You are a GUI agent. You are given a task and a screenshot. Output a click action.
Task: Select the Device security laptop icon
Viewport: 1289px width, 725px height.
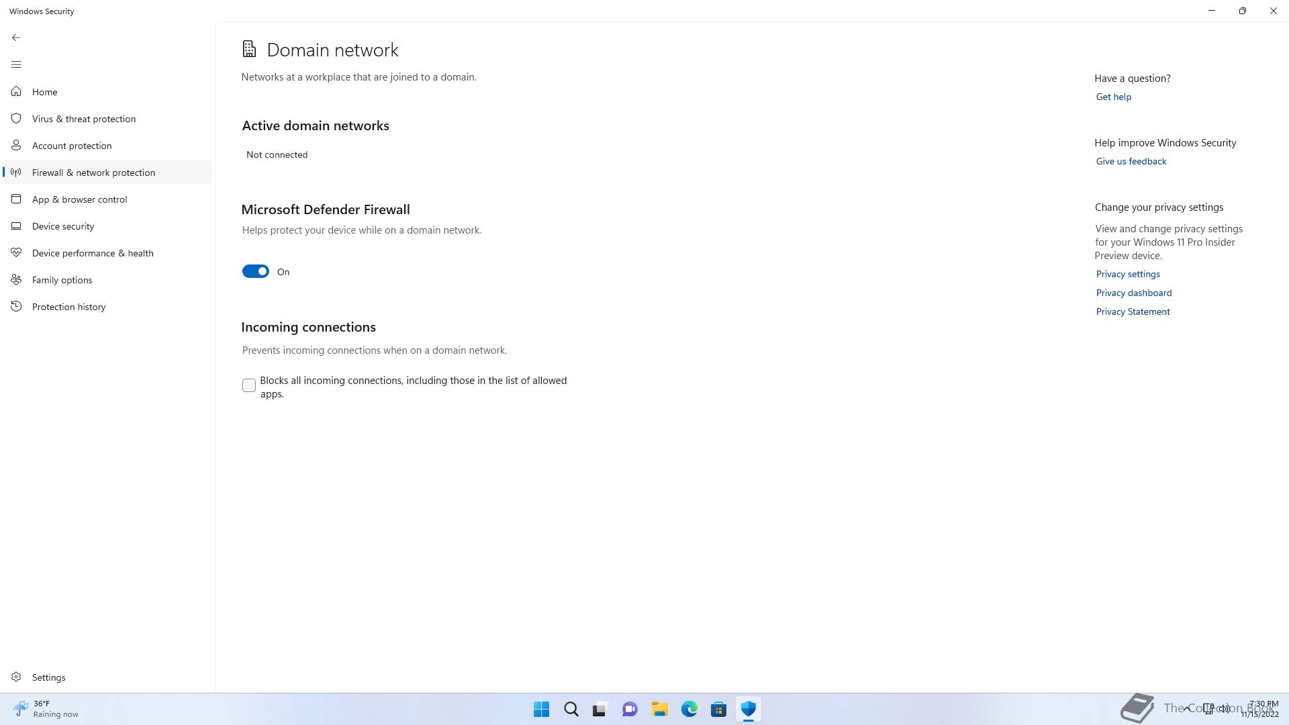pyautogui.click(x=16, y=226)
